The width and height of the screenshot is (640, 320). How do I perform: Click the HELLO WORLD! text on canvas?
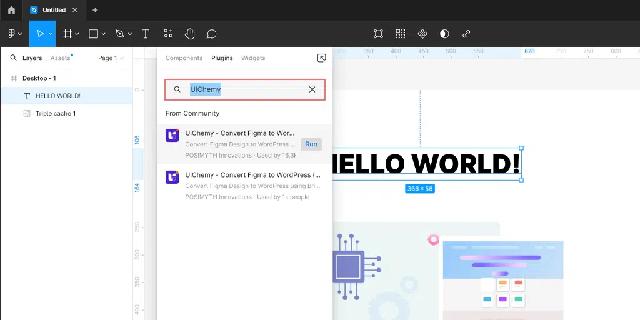click(426, 164)
